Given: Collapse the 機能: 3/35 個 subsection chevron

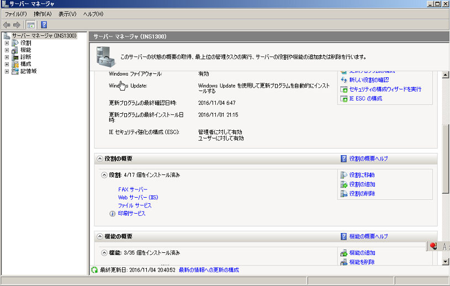Looking at the screenshot, I should click(104, 253).
